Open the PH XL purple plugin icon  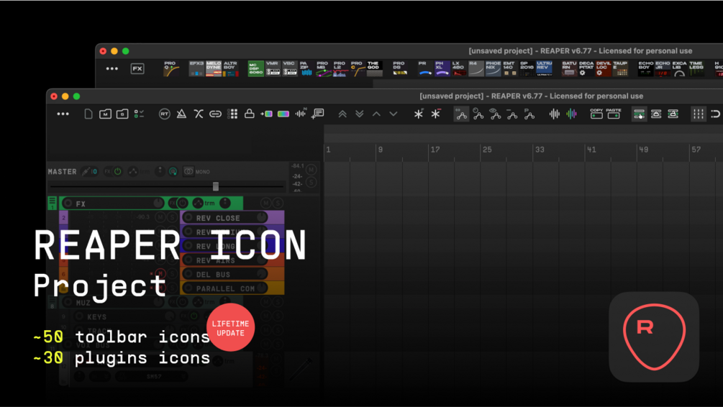point(442,69)
